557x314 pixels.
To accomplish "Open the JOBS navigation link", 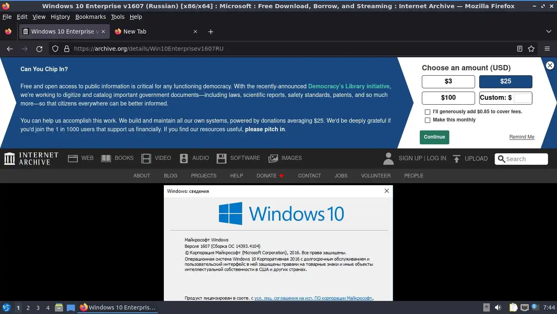I will [x=341, y=176].
